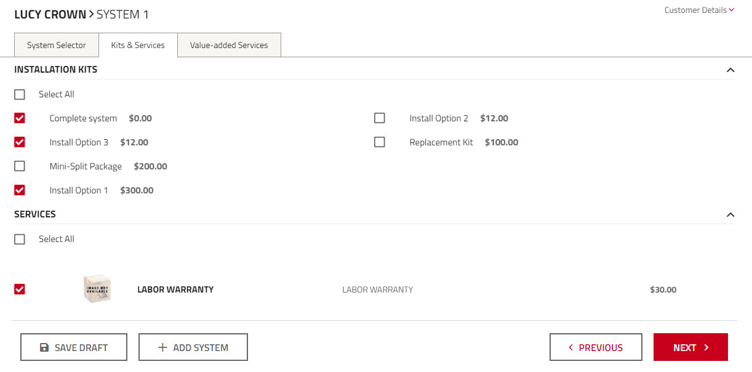Select the Kits & Services tab

point(138,45)
